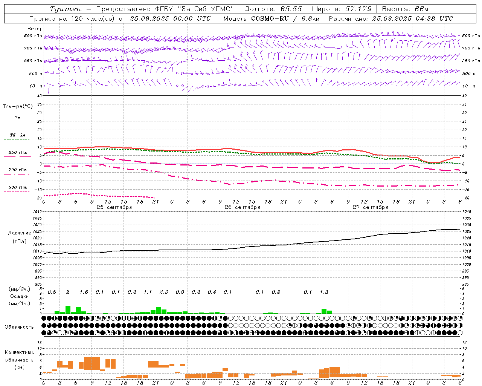This screenshot has width=482, height=386.
Task: Click the "(мм/1ч.)" precipitation unit label
Action: click(20, 303)
